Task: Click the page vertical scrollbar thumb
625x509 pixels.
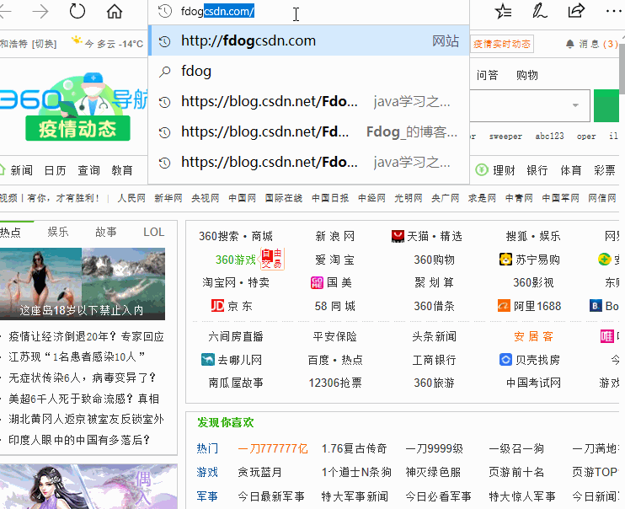Action: pyautogui.click(x=622, y=67)
